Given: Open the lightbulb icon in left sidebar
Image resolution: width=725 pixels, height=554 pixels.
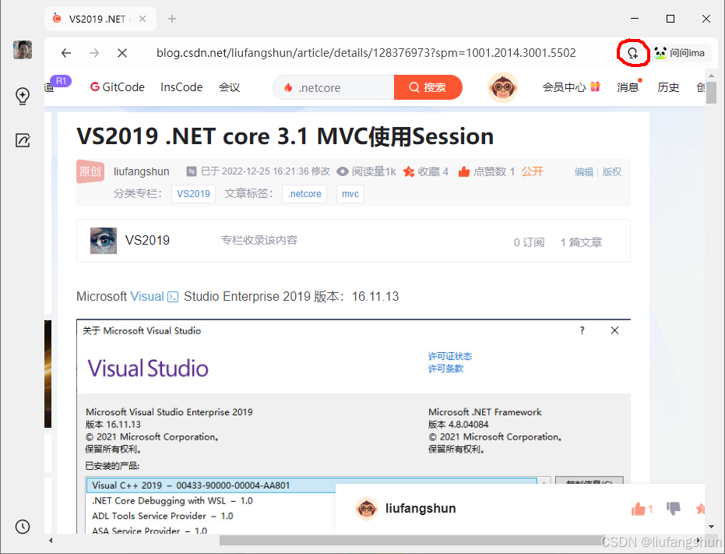Looking at the screenshot, I should [23, 96].
